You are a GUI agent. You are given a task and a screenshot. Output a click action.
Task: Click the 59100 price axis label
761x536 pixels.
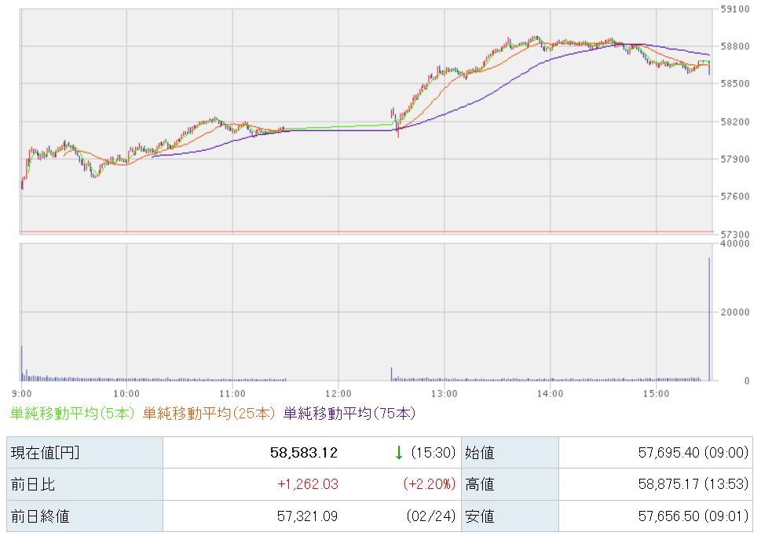[735, 9]
